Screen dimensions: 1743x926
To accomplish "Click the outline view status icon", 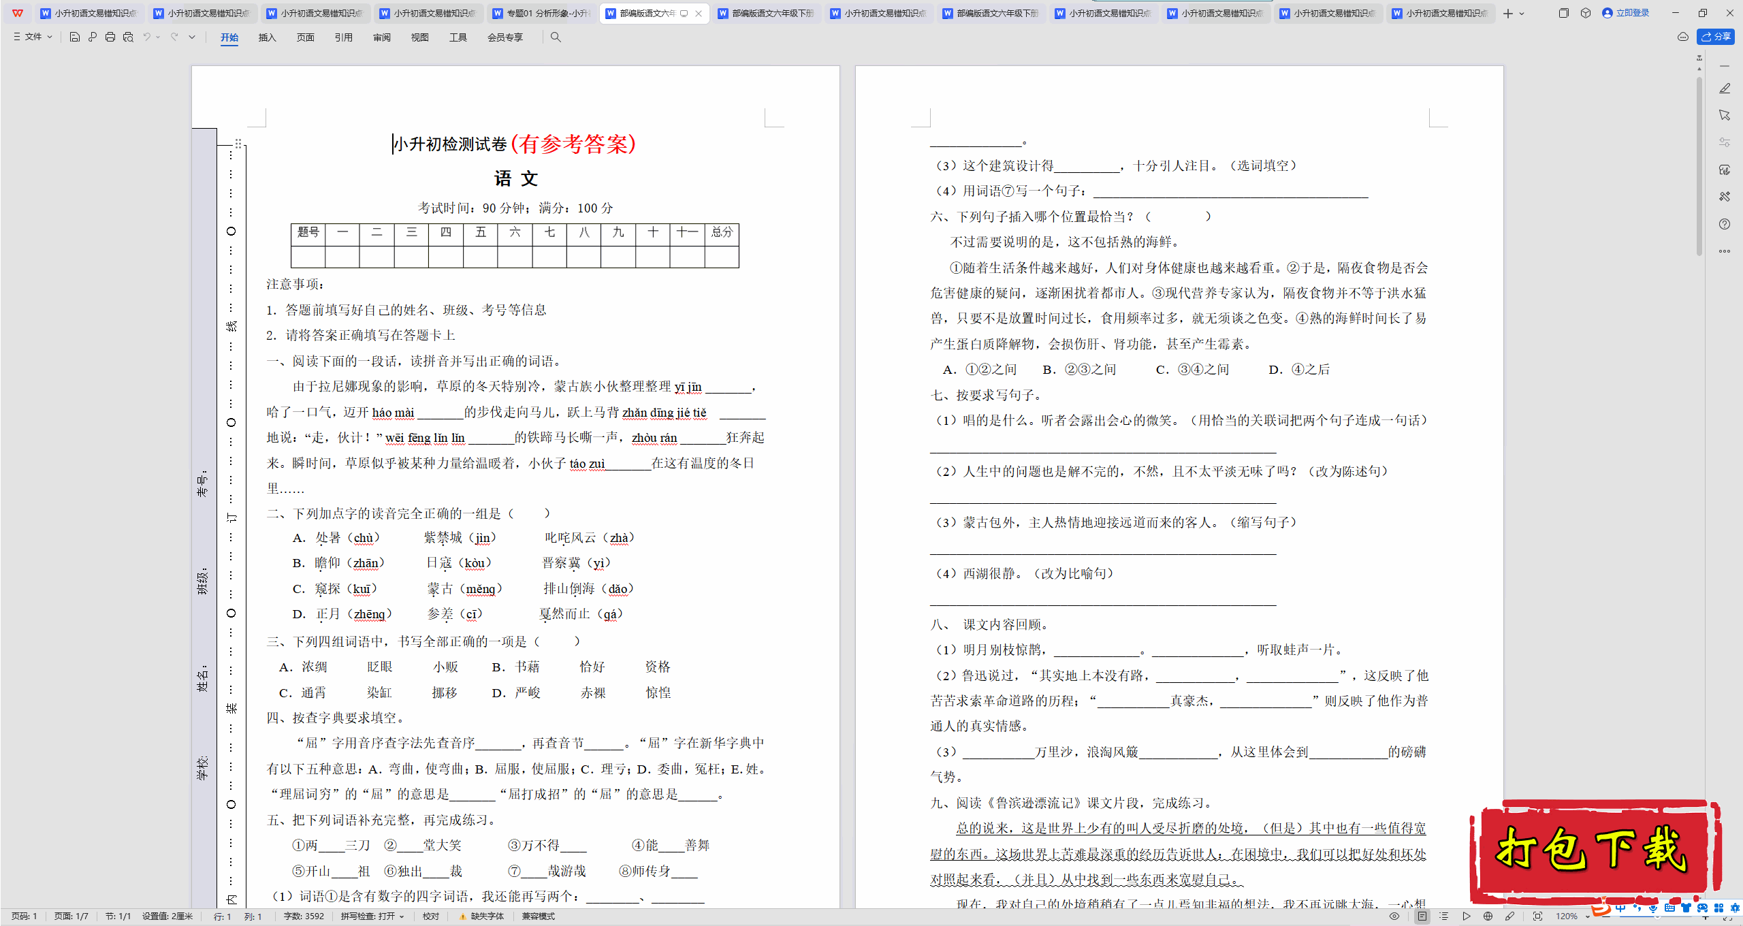I will click(1444, 916).
